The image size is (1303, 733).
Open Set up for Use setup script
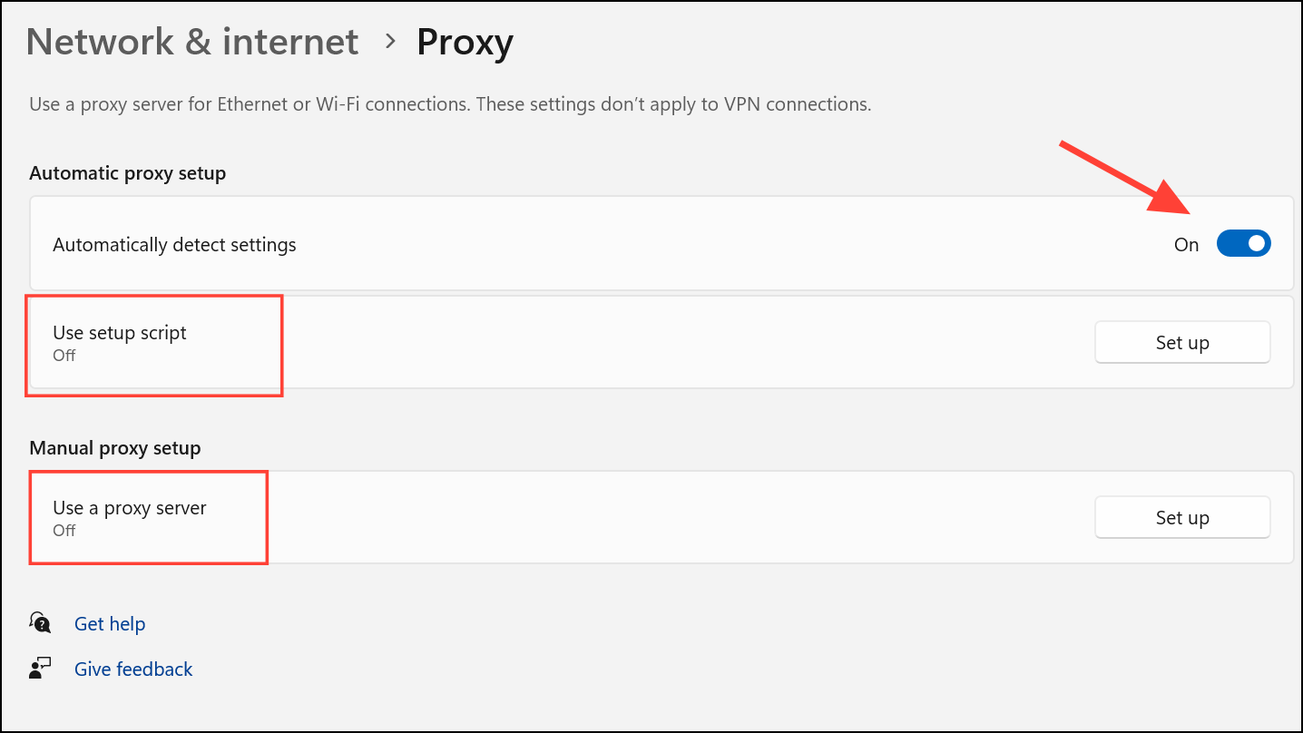(1182, 342)
